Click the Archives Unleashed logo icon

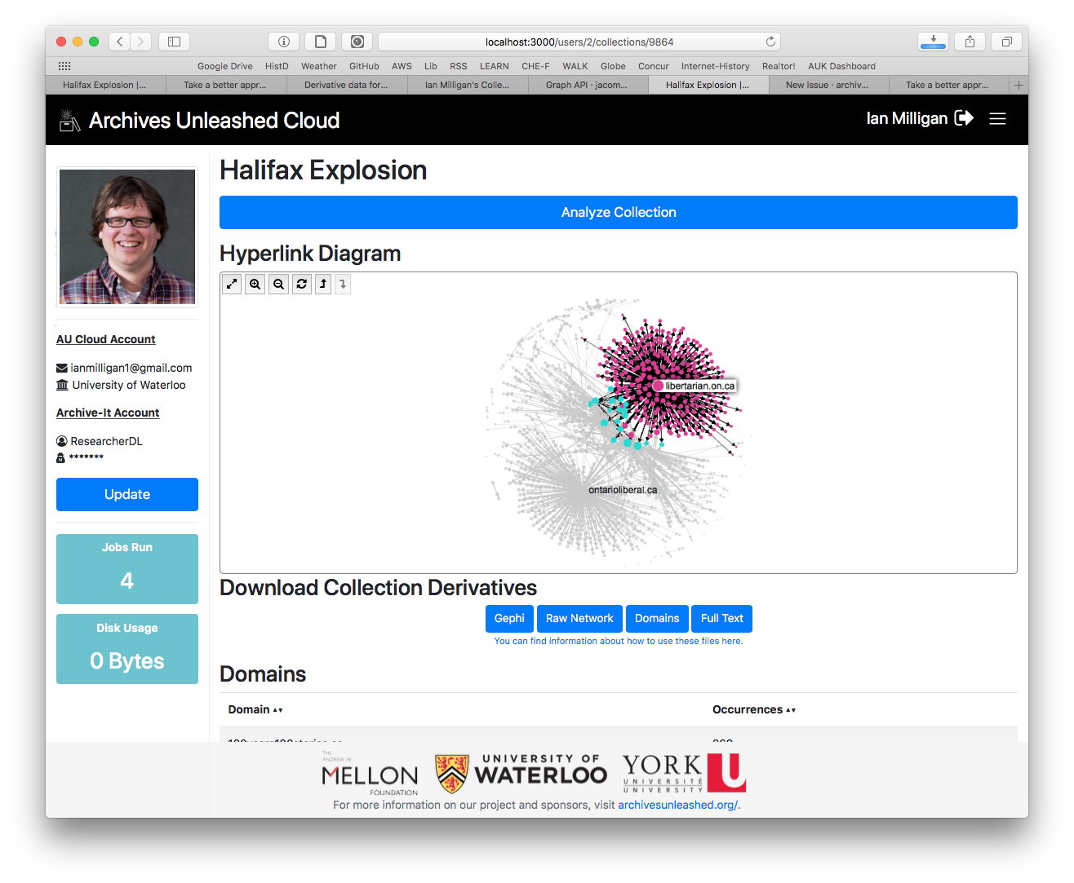69,121
